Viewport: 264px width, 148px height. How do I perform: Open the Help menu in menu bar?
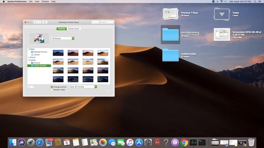53,2
